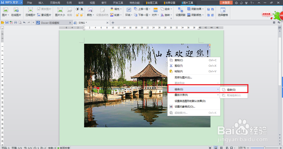The width and height of the screenshot is (283, 149).
Task: Click Compress Picture (压缩图片) icon
Action: 30,10
